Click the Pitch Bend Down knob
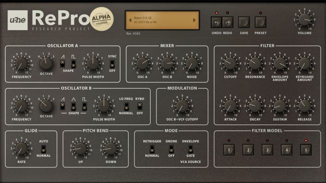The image size is (326, 183). [x=111, y=148]
